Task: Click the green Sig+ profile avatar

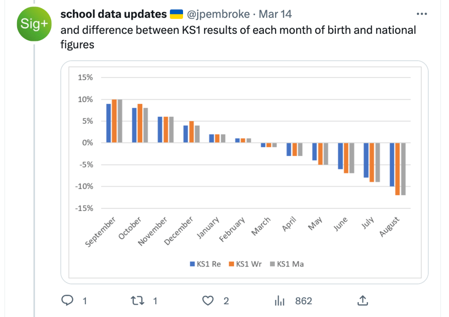Action: (34, 24)
